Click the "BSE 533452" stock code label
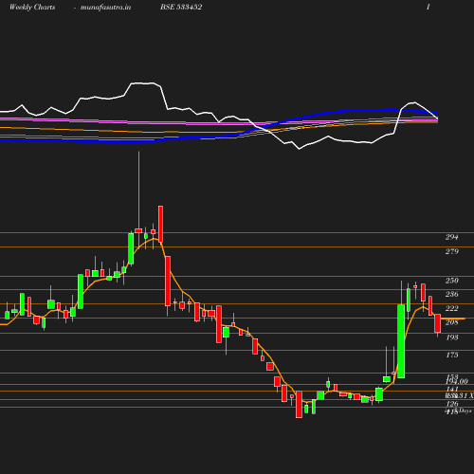 coord(181,7)
